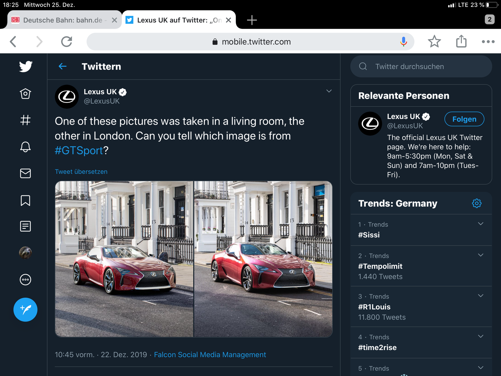Close the Lexus UK Twitter tab
The height and width of the screenshot is (376, 501).
[x=229, y=20]
